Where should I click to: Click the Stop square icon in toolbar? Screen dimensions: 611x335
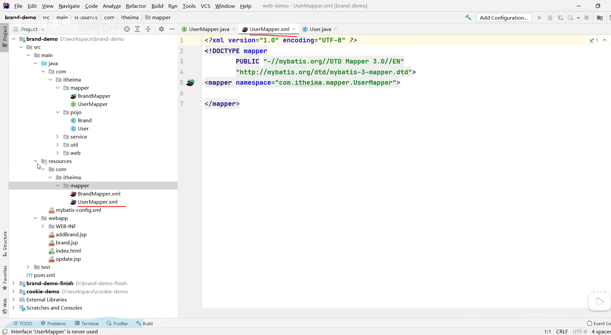(x=587, y=18)
